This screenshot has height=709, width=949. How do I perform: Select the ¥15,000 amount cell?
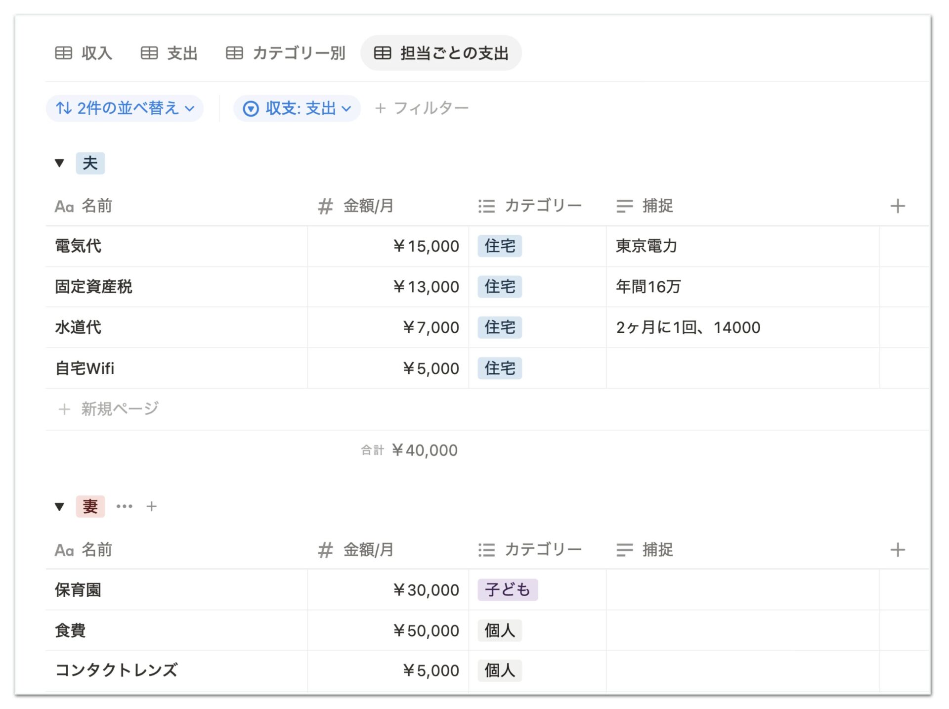click(388, 246)
